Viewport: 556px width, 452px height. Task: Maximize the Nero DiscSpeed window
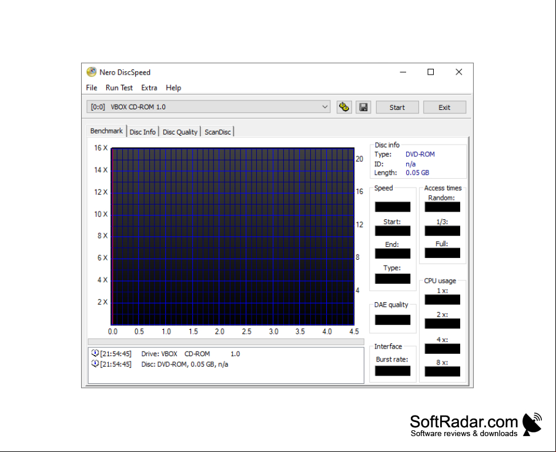(x=430, y=72)
